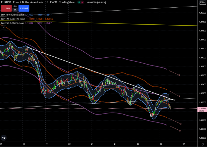Viewport: 207px width, 147px height.
Task: Collapse the indicator legend with the chevron
Action: pos(4,27)
